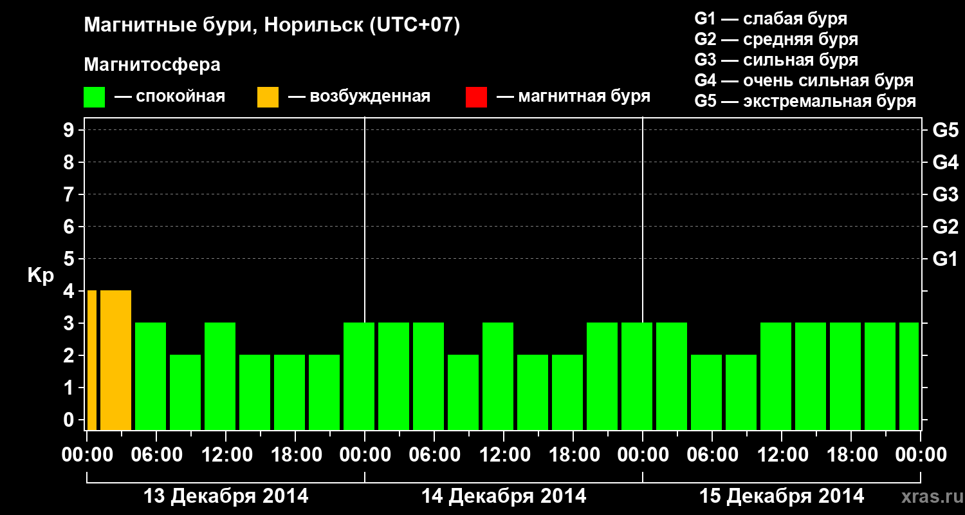Click the green Kp 3 bar at 18:00, 15 December
Screen dimensions: 965x515
pyautogui.click(x=845, y=376)
